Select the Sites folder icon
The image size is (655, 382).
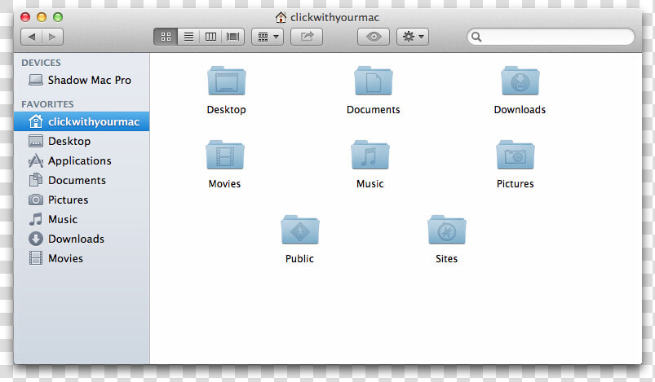click(446, 230)
